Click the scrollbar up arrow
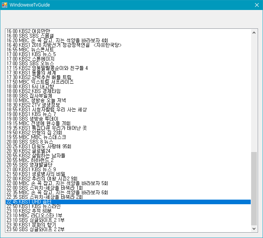263x238 pixels. tap(254, 33)
